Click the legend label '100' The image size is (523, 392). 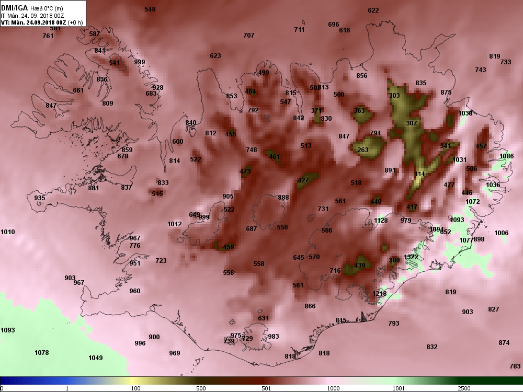pyautogui.click(x=135, y=388)
